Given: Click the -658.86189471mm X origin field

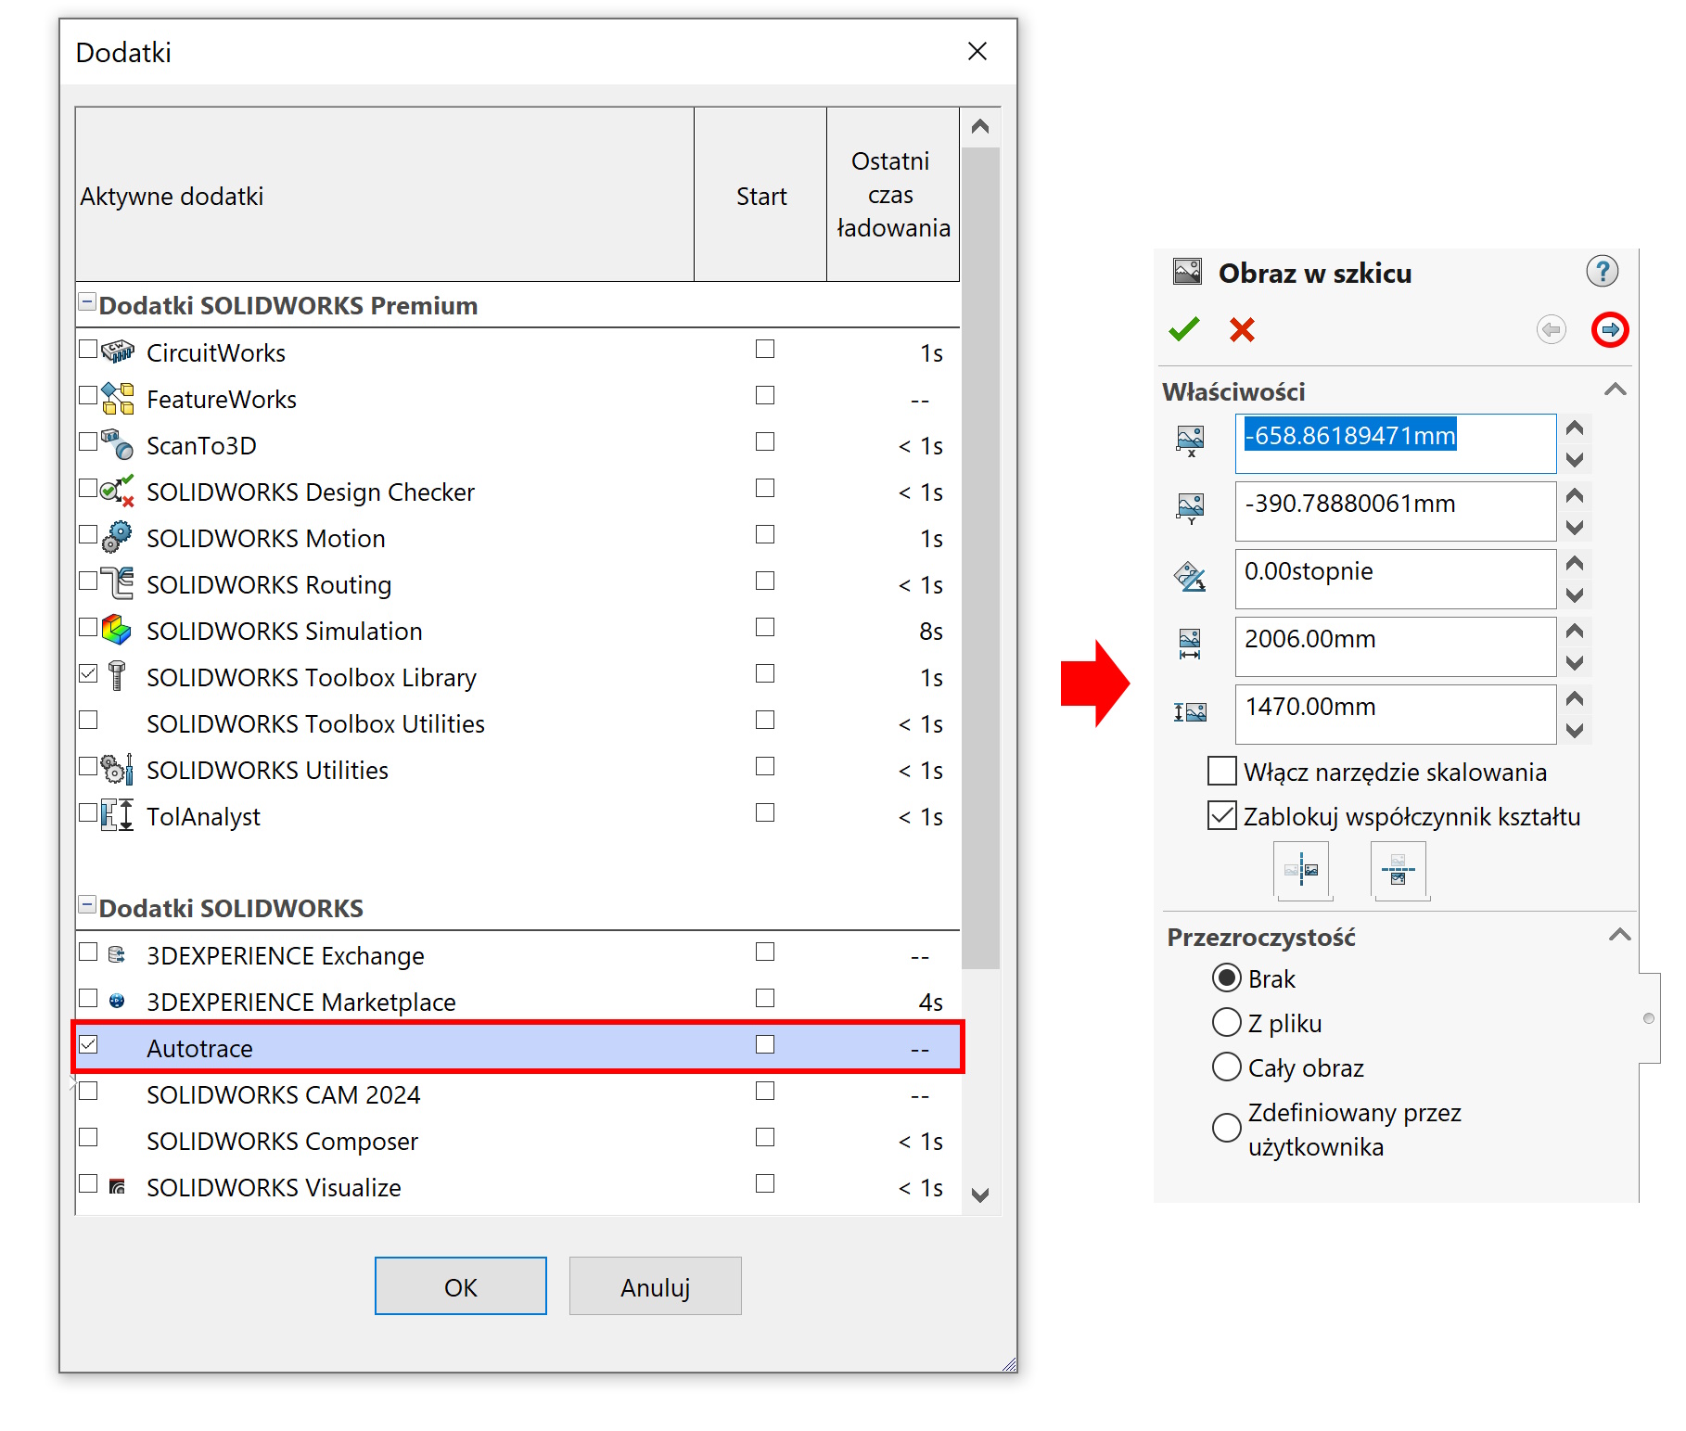Looking at the screenshot, I should click(1396, 443).
